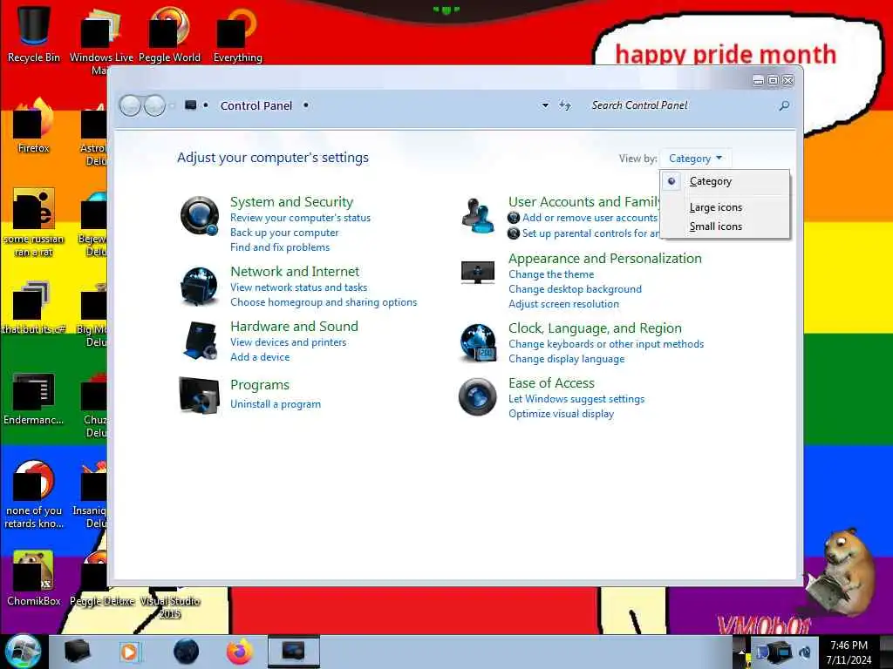Open Clock, Language, and Region heading
Viewport: 893px width, 669px height.
pyautogui.click(x=595, y=328)
